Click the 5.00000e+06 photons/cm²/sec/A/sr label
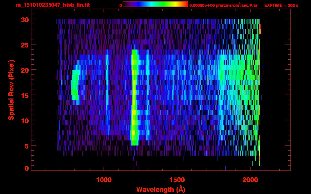This screenshot has height=194, width=311. (x=223, y=5)
